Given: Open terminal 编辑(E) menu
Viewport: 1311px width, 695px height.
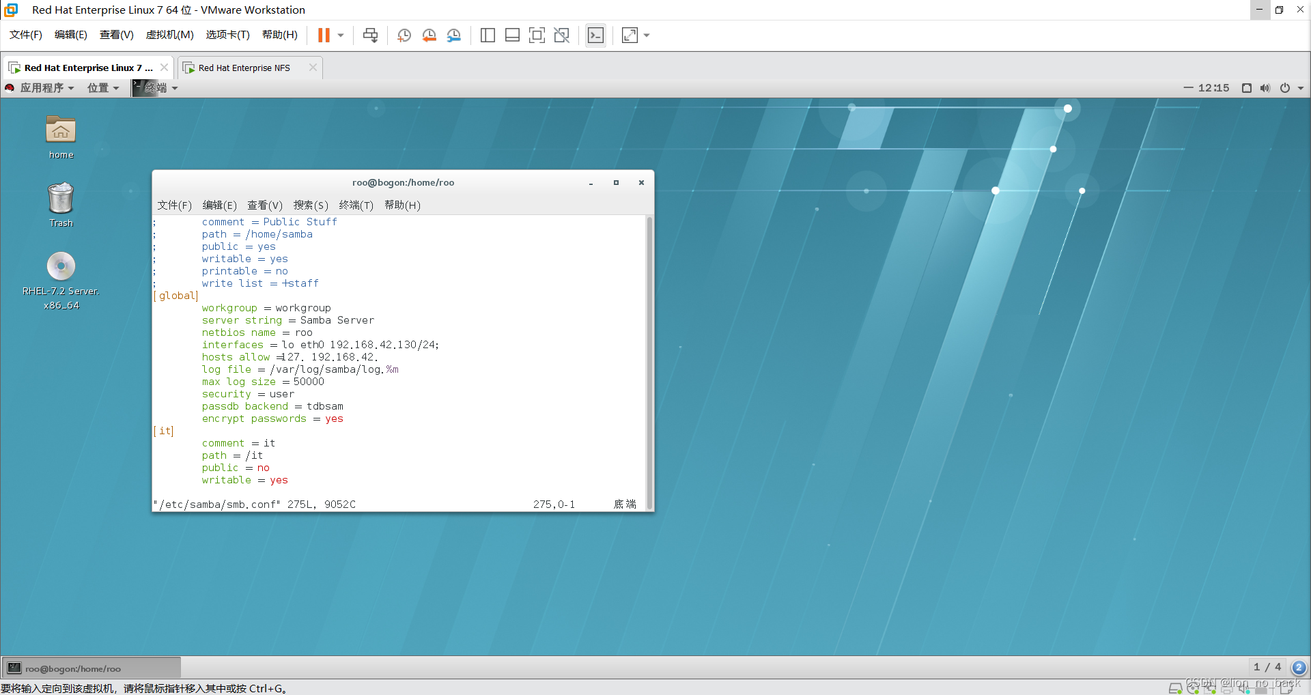Looking at the screenshot, I should pos(220,205).
